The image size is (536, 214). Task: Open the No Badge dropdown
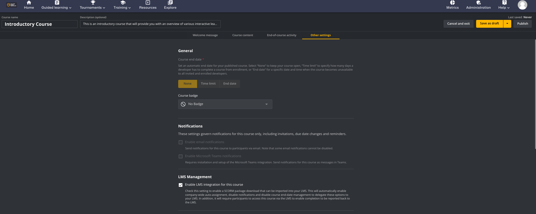point(225,104)
